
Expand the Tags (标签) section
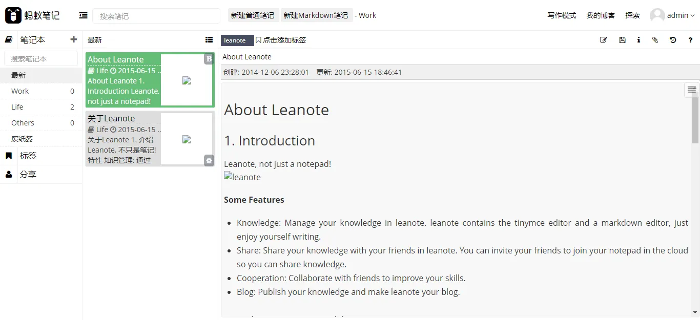pos(41,156)
